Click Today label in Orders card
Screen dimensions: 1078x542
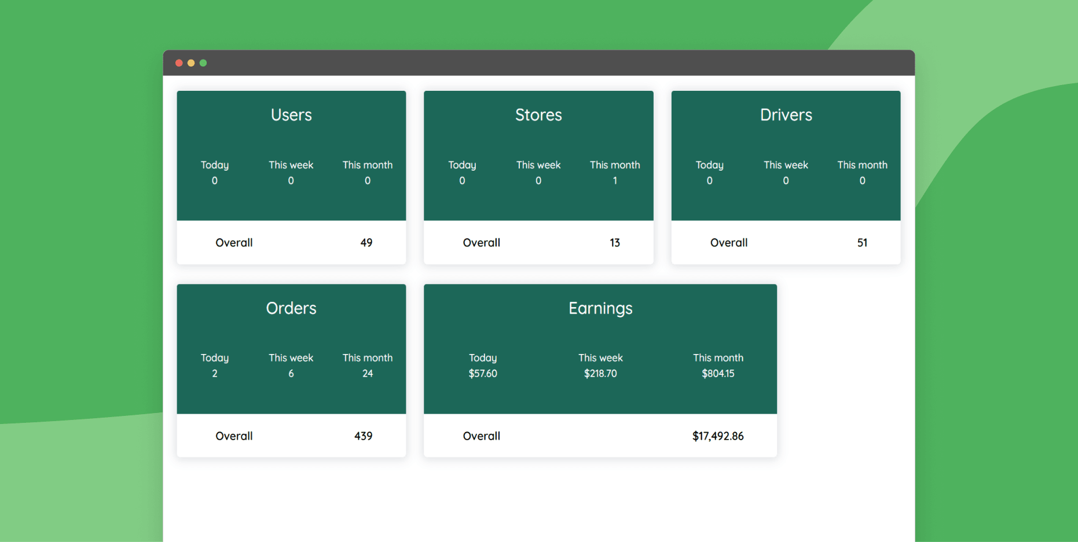(x=215, y=359)
